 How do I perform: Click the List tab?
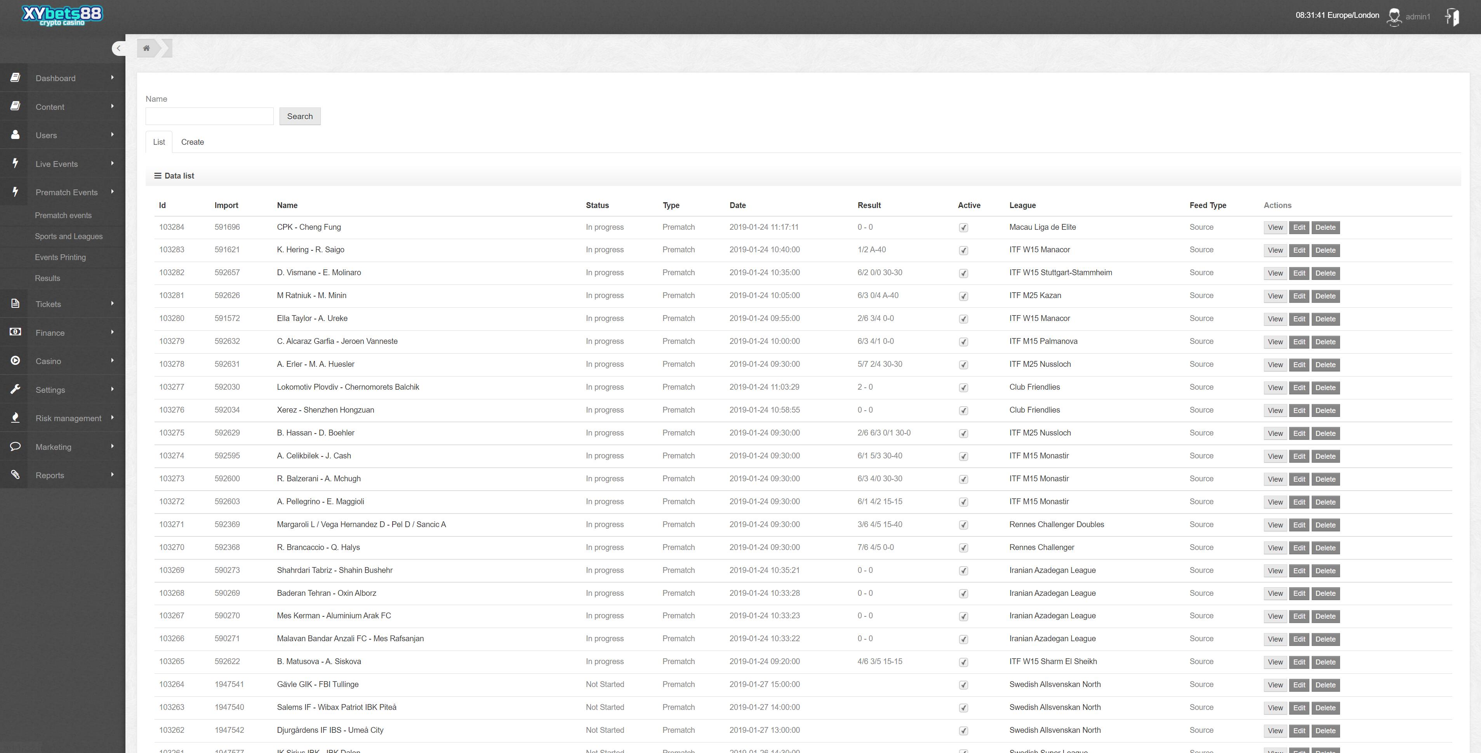[160, 142]
